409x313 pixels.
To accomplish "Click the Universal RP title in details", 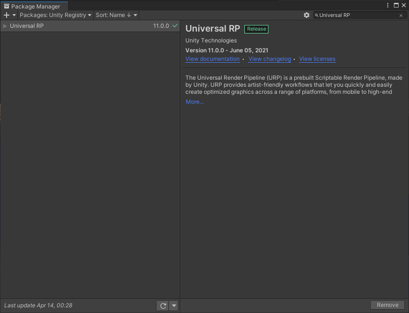I will [213, 28].
